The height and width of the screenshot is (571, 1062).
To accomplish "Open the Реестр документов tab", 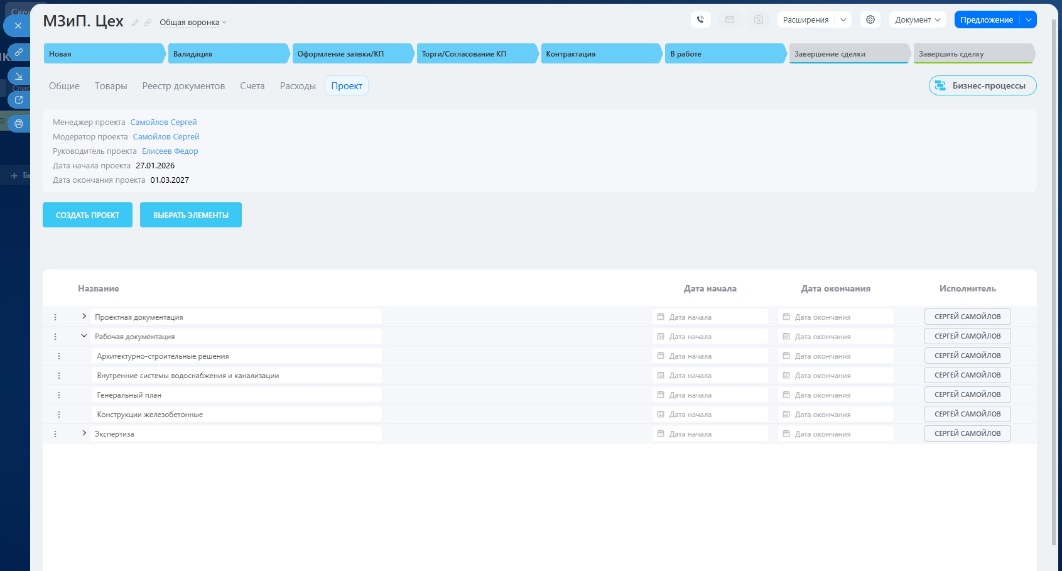I will (x=183, y=86).
